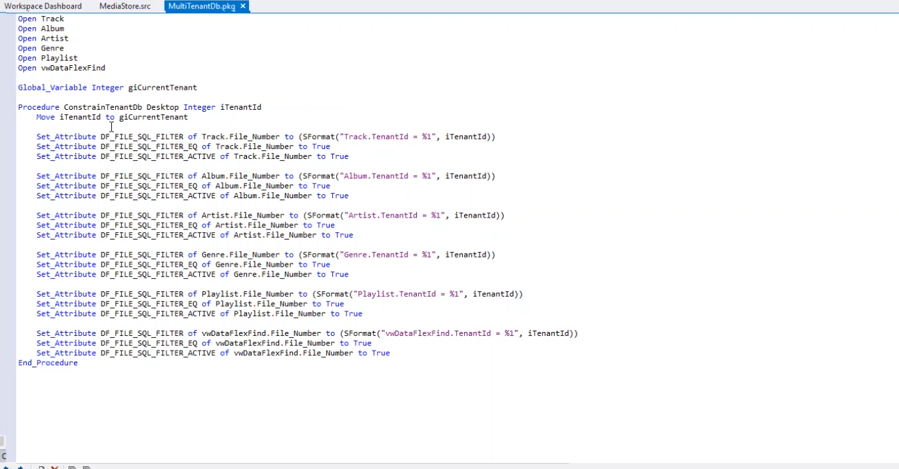Screen dimensions: 899x469
Task: Click the "Playlist.TenantId = %1" string
Action: (407, 294)
